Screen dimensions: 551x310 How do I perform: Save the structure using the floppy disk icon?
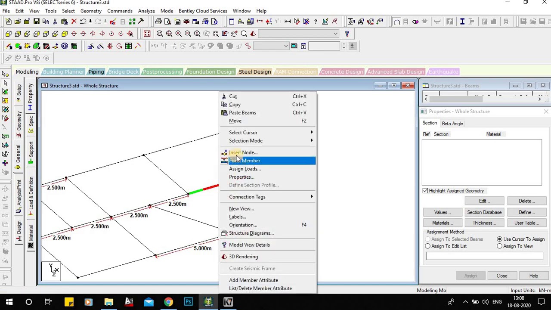pos(36,22)
